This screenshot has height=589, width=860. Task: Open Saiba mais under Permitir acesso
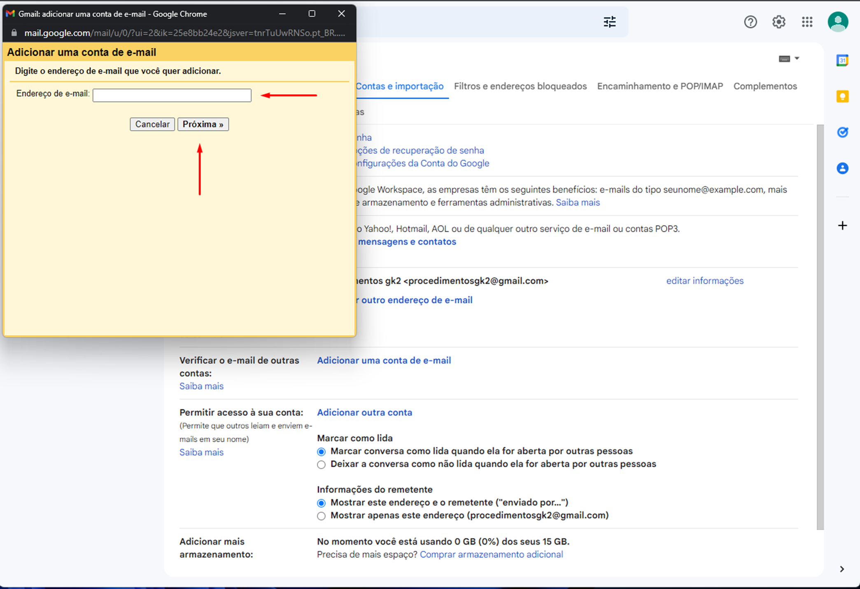pos(201,452)
